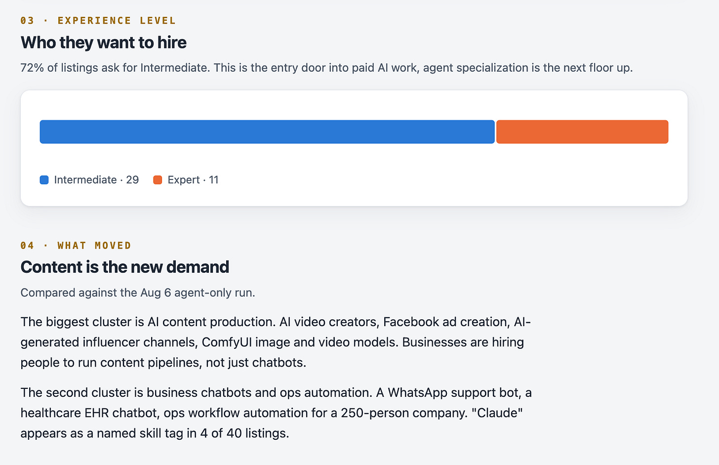Click the '03 · EXPERIENCE LEVEL' section label
The height and width of the screenshot is (465, 719).
click(x=98, y=21)
